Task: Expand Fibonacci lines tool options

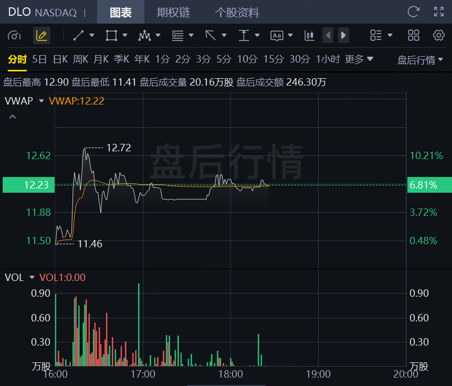Action: pos(191,36)
